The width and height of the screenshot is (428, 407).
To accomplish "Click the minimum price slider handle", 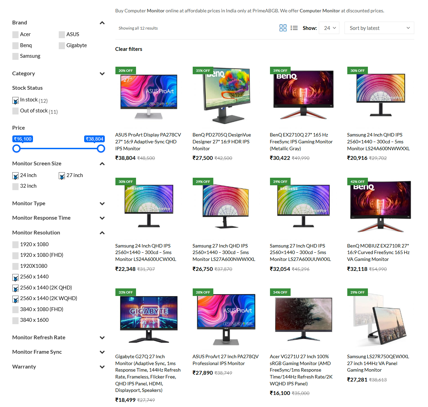I will [x=16, y=148].
